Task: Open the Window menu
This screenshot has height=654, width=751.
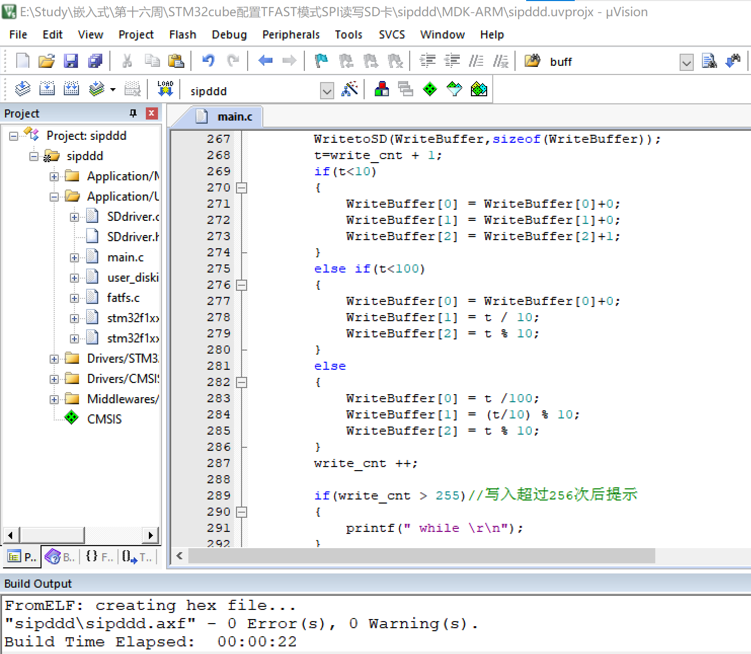Action: pyautogui.click(x=443, y=34)
